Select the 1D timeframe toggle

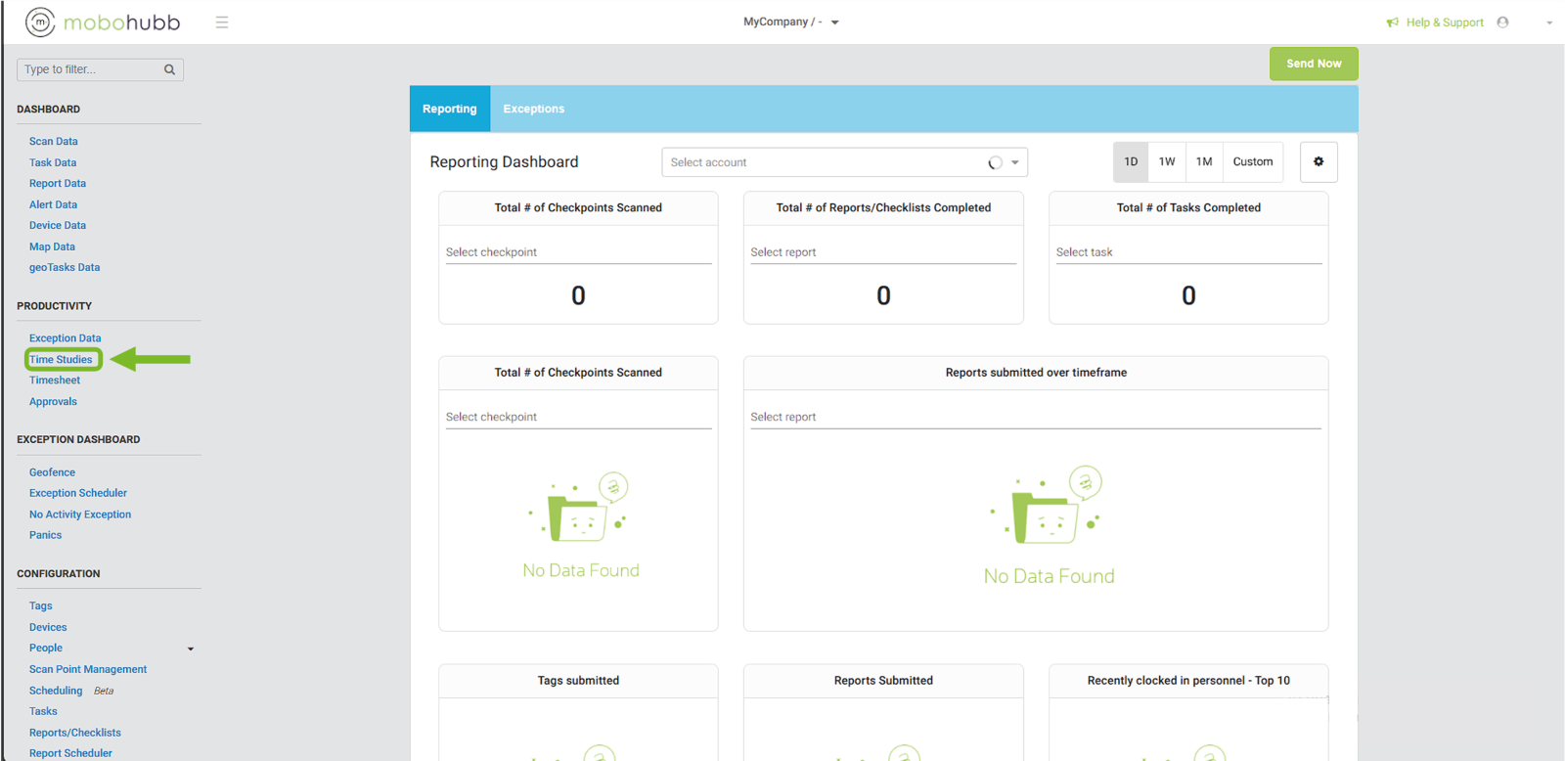point(1131,162)
